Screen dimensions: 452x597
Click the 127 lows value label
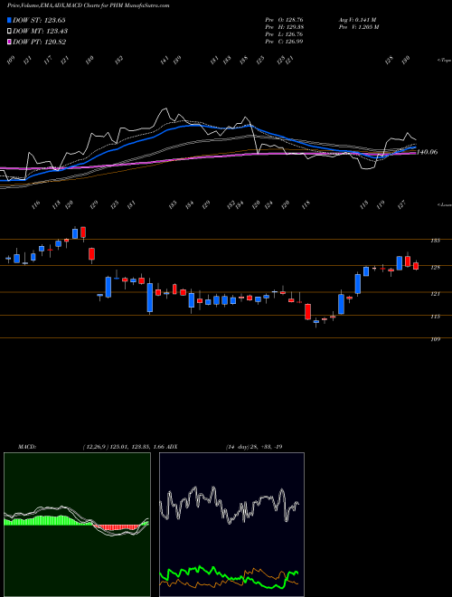(402, 205)
